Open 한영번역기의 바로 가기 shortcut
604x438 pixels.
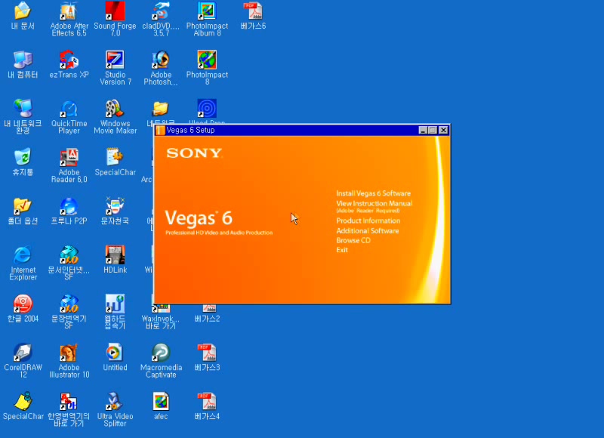pyautogui.click(x=69, y=402)
